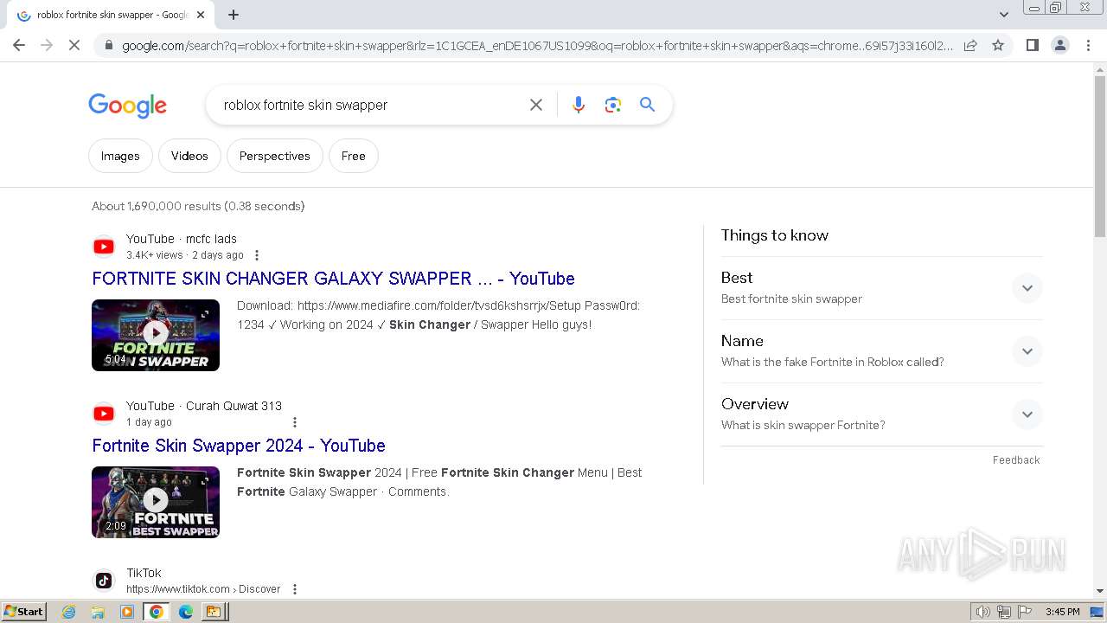Open options for mcfc lads result

(x=257, y=255)
